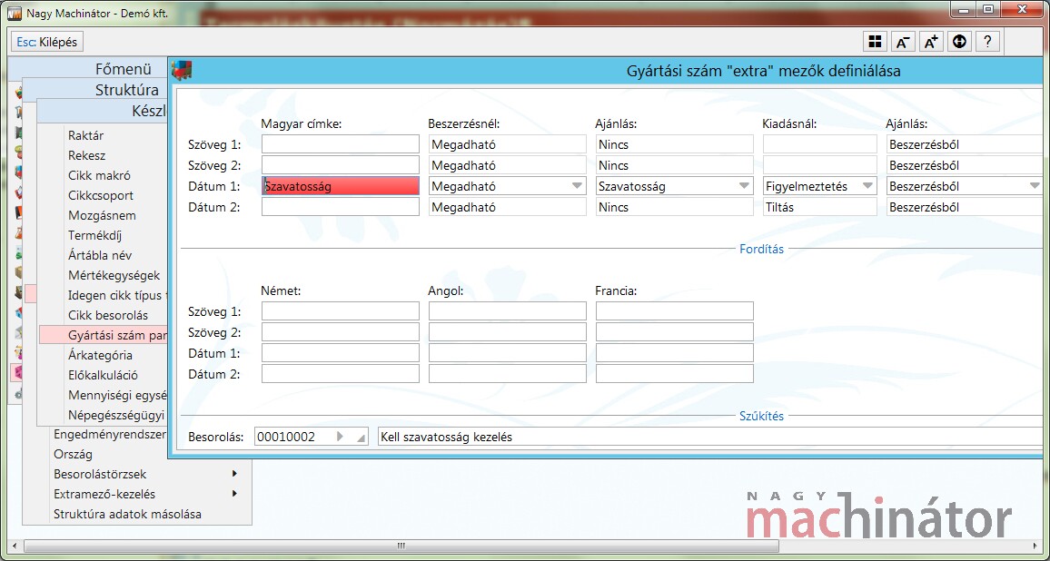This screenshot has height=561, width=1050.
Task: Click Dátum 2 Ajánlás Beszerzésből field
Action: 965,207
